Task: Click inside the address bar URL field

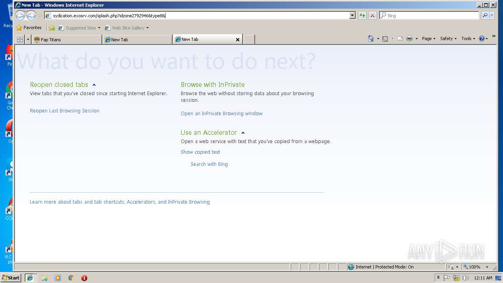Action: [x=196, y=15]
